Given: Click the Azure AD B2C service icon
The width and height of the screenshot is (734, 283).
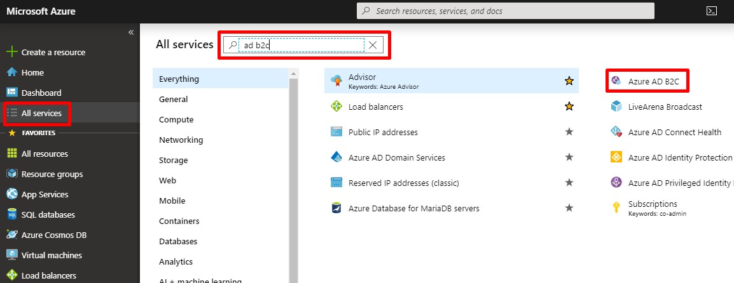Looking at the screenshot, I should coord(616,81).
